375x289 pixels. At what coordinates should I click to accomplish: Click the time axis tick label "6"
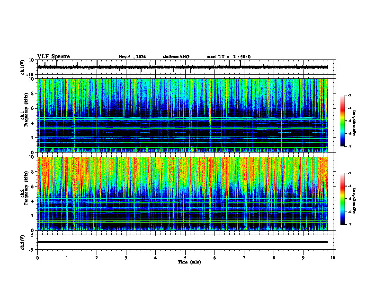click(215, 258)
